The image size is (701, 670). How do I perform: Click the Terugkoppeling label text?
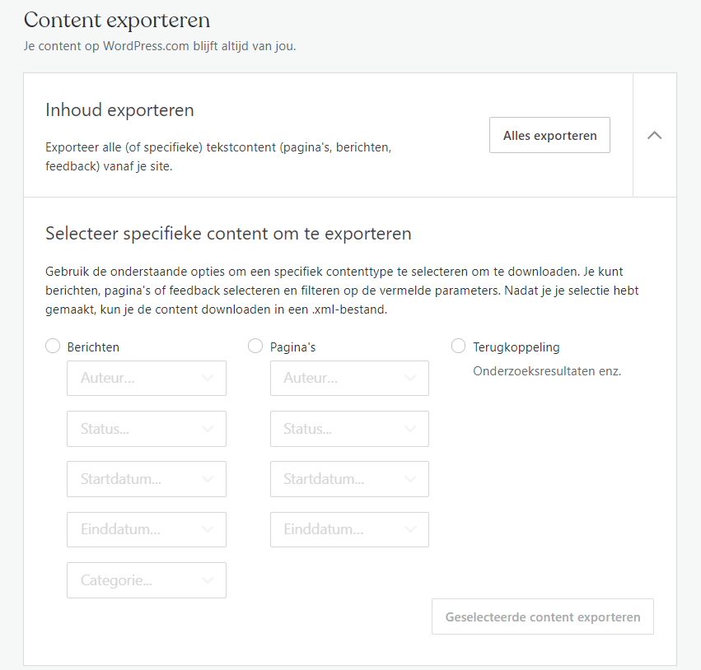[x=516, y=347]
